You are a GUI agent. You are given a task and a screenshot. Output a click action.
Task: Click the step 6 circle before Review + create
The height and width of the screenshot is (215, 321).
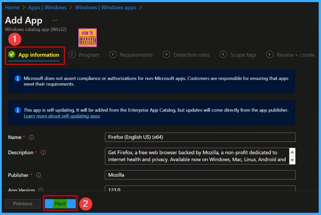pos(270,54)
